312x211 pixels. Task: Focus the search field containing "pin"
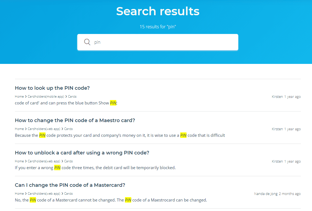point(163,42)
